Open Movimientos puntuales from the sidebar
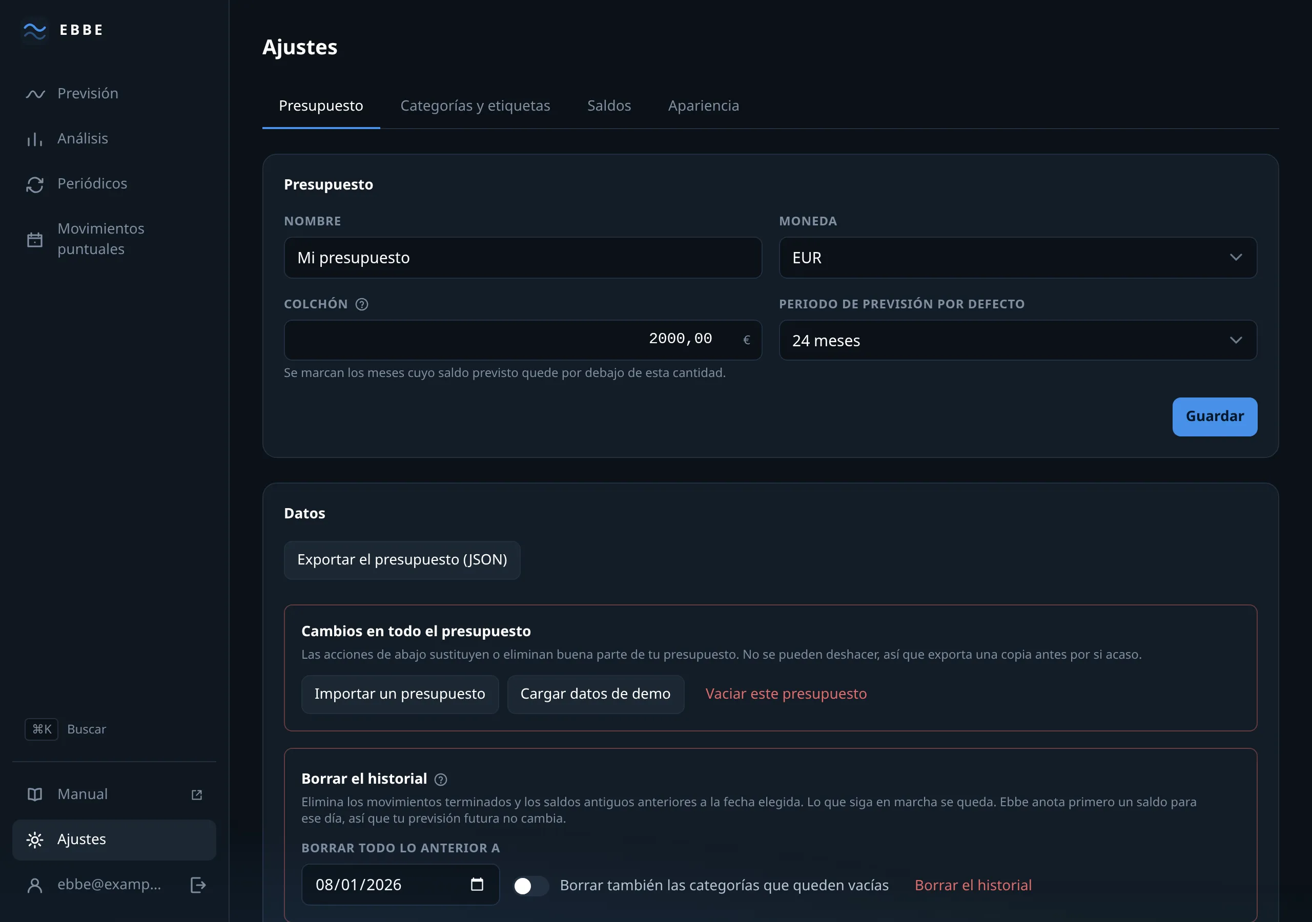Screen dimensions: 1312x922 point(114,239)
